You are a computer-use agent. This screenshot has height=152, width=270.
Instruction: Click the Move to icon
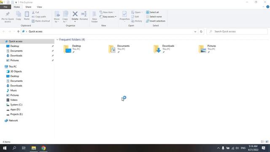[57, 14]
